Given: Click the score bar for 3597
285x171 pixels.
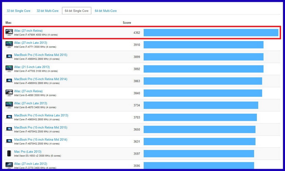Looking at the screenshot, I should click(199, 154).
